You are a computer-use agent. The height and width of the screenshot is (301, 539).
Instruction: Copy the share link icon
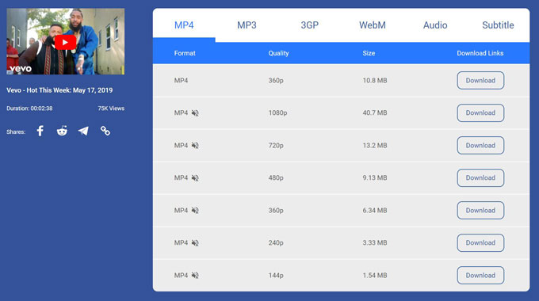(105, 131)
